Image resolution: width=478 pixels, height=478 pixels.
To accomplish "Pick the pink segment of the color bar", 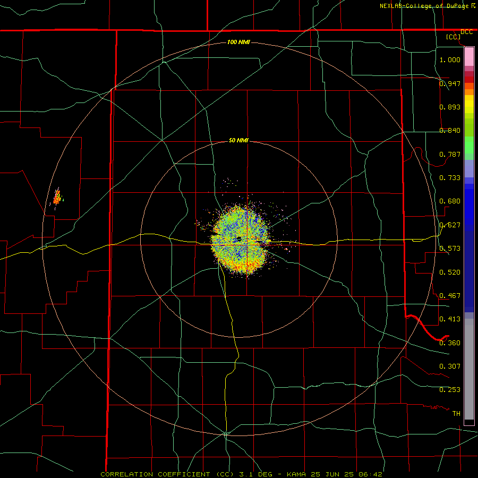I will click(x=469, y=57).
